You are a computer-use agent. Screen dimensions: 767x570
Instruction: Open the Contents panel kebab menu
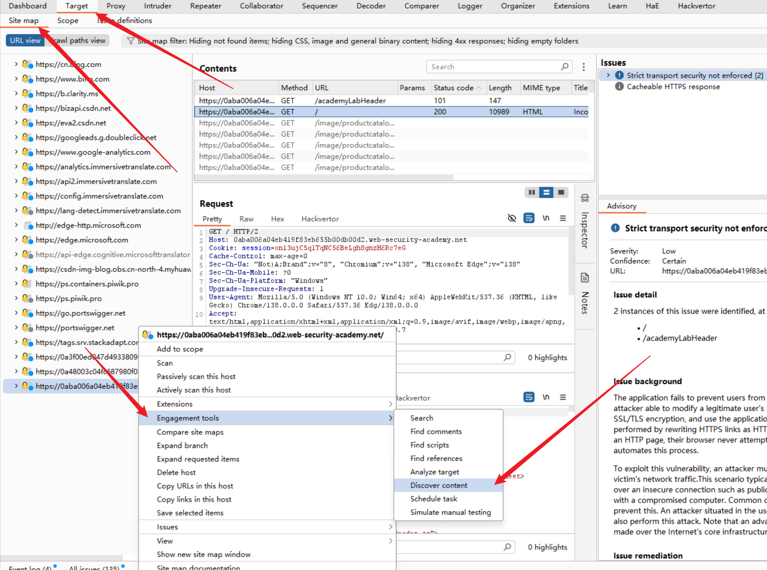[x=584, y=67]
